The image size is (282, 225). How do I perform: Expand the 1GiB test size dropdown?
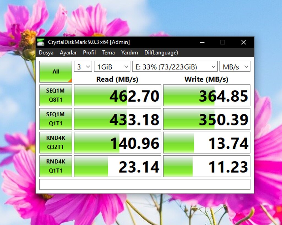click(x=112, y=67)
